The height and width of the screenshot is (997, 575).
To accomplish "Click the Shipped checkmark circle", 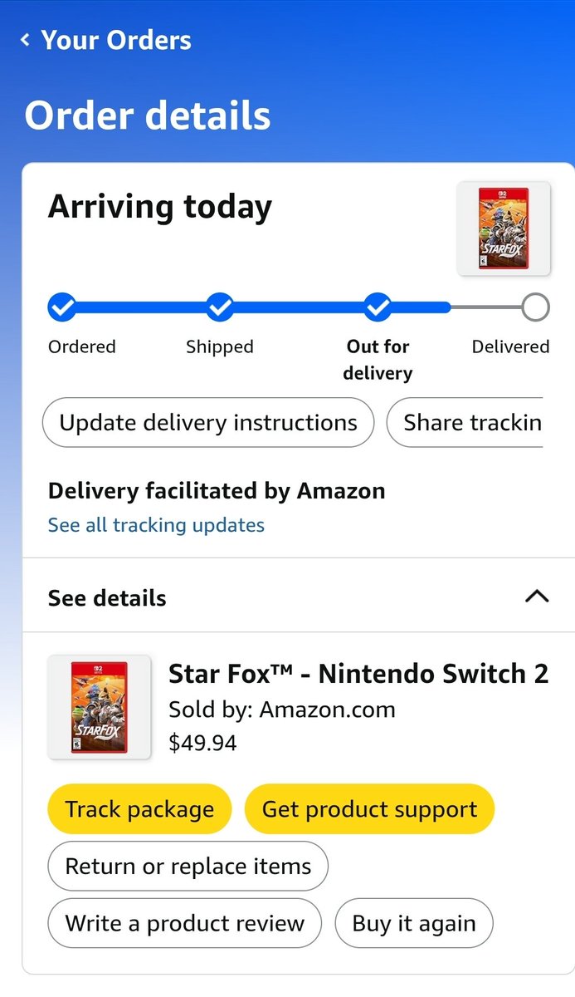I will tap(220, 307).
